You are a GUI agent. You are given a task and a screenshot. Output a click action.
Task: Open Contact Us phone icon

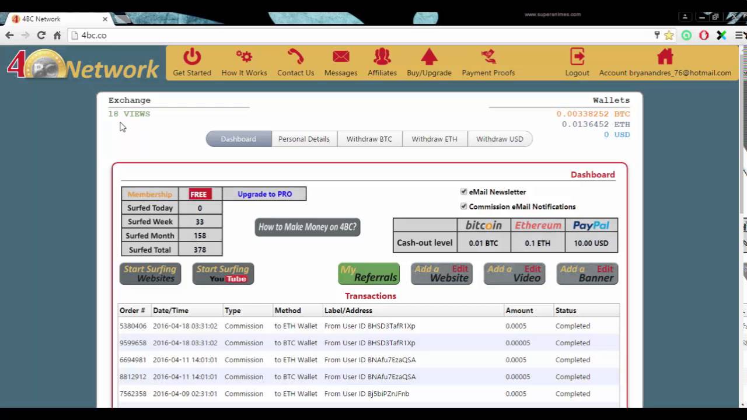click(295, 57)
